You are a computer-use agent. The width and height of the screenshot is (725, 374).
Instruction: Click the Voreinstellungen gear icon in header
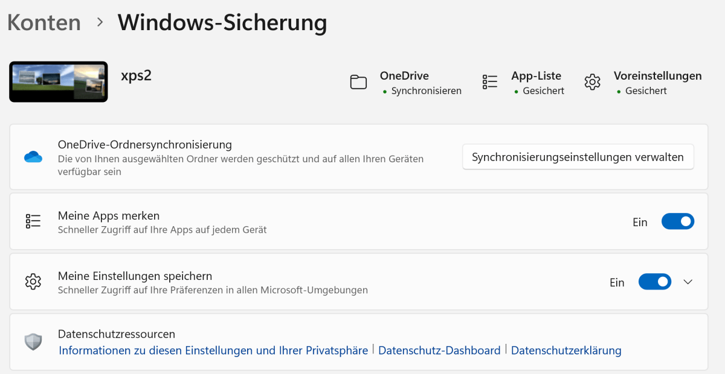[593, 82]
